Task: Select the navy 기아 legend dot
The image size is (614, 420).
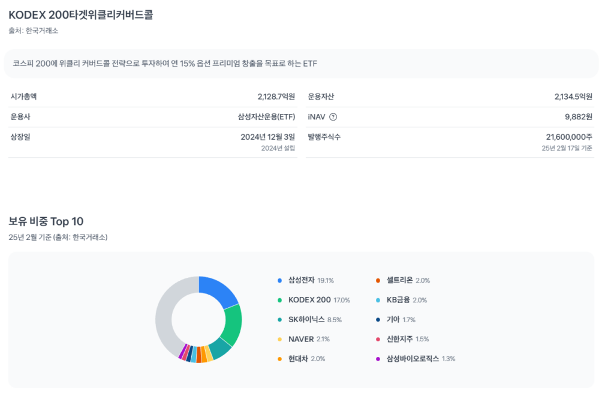Action: tap(378, 320)
